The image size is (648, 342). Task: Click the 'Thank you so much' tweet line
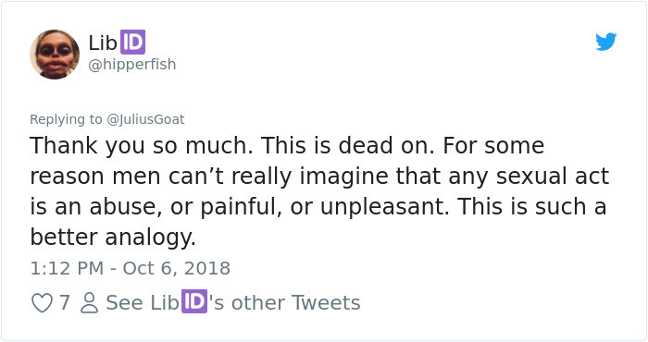287,146
